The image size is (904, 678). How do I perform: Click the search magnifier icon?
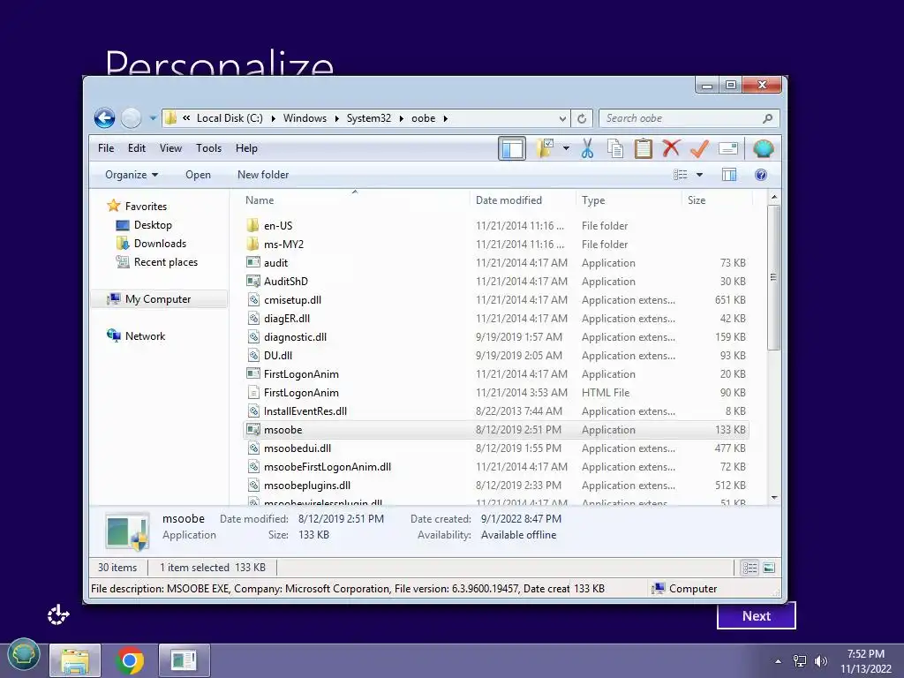coord(767,118)
